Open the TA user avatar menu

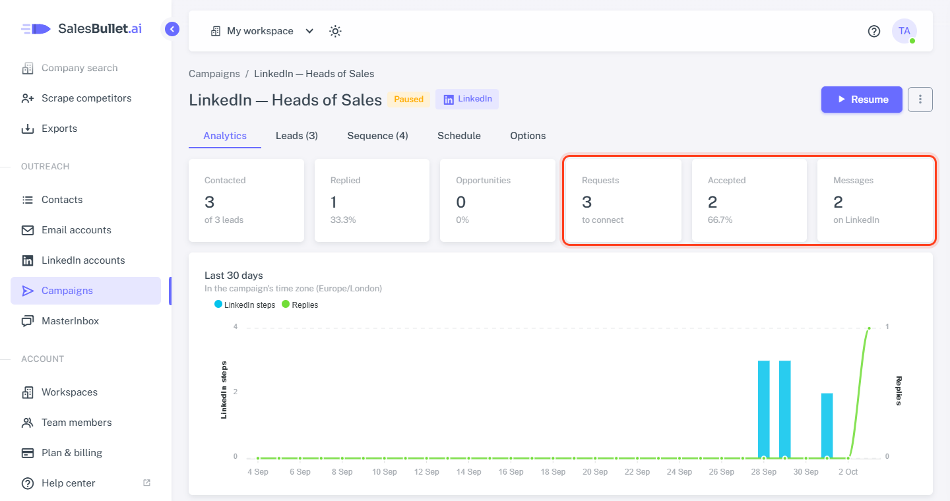pyautogui.click(x=904, y=31)
